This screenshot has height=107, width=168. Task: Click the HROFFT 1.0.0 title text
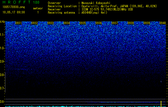21,2
